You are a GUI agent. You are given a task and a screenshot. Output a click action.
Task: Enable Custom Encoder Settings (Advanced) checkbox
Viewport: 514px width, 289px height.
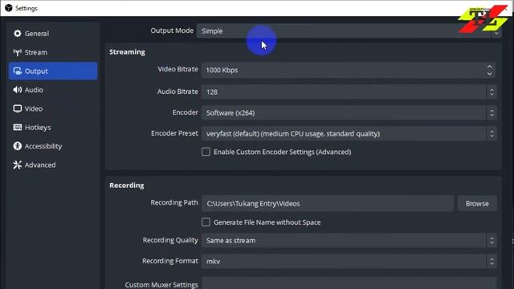[x=206, y=152]
